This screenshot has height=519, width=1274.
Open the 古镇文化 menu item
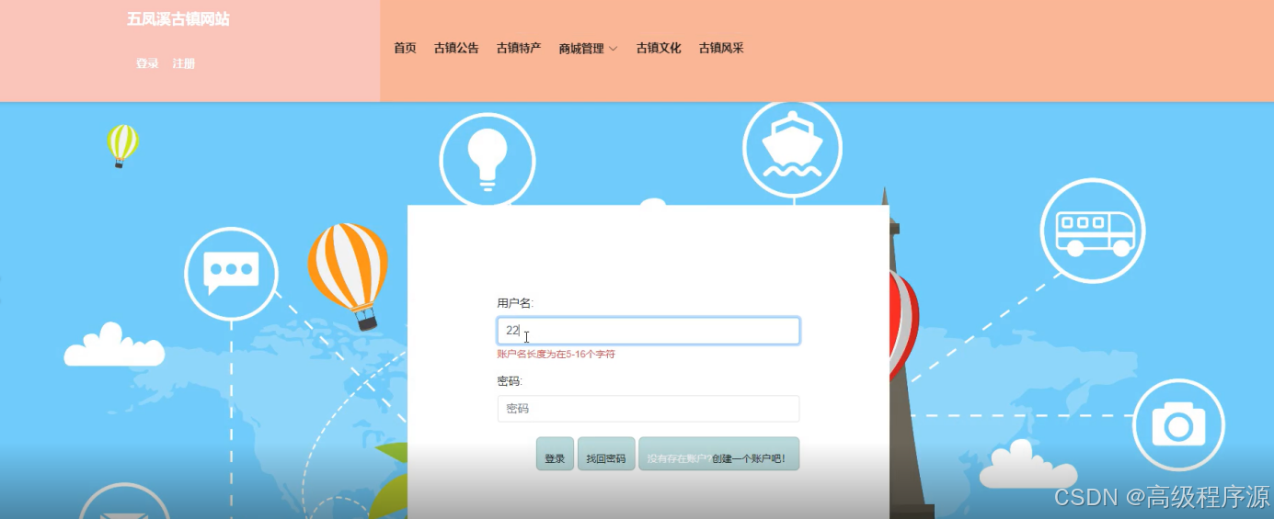(659, 49)
